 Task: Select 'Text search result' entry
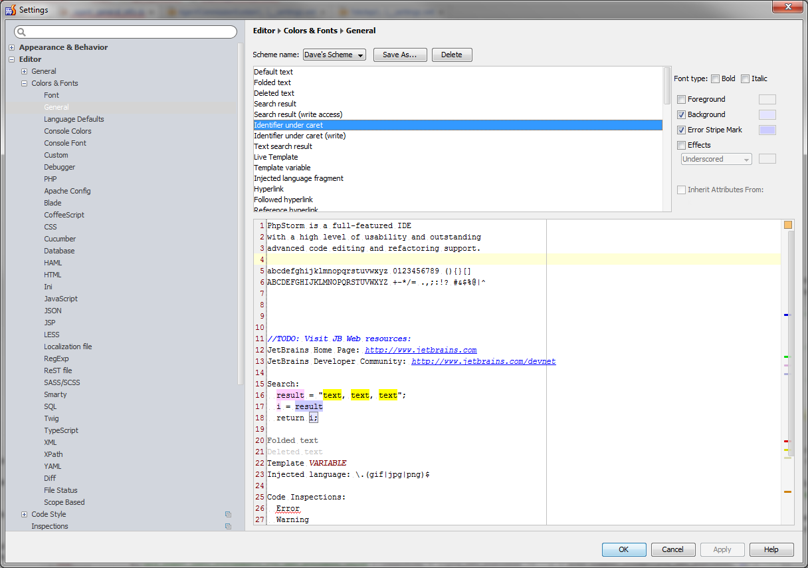tap(458, 146)
